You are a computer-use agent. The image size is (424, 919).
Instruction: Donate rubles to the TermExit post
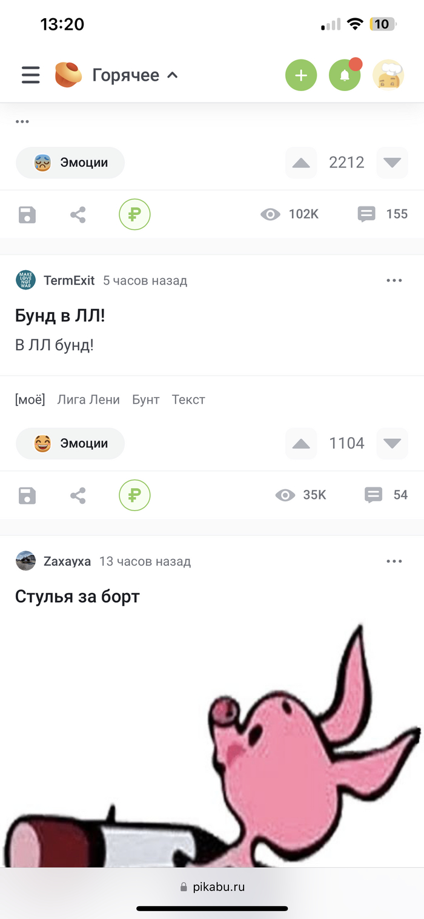pyautogui.click(x=134, y=495)
